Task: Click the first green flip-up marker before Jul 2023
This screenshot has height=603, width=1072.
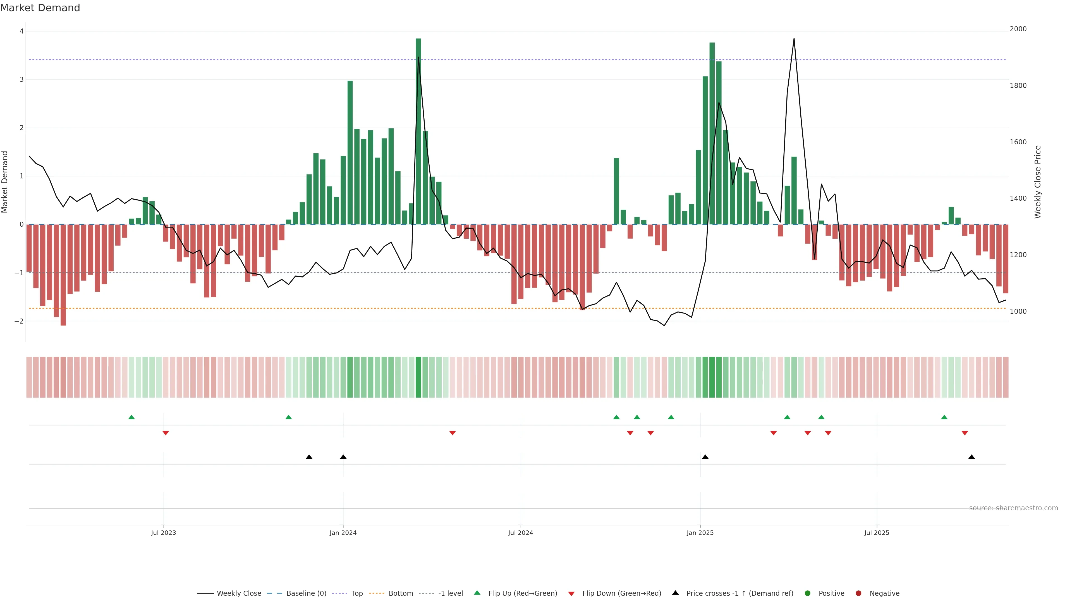Action: 131,417
